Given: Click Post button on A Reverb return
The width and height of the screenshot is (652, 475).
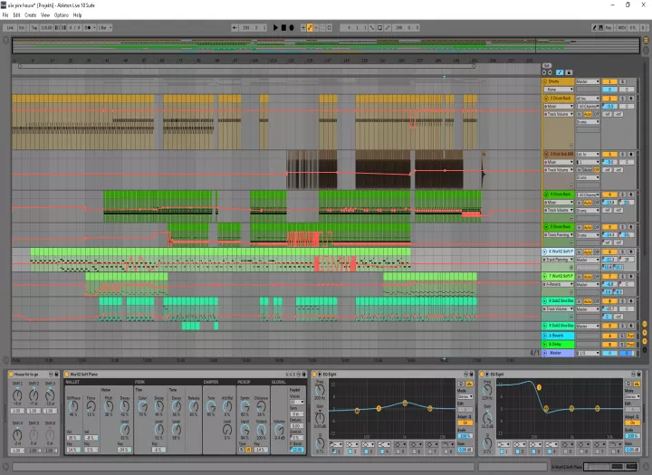Looking at the screenshot, I should pos(630,336).
